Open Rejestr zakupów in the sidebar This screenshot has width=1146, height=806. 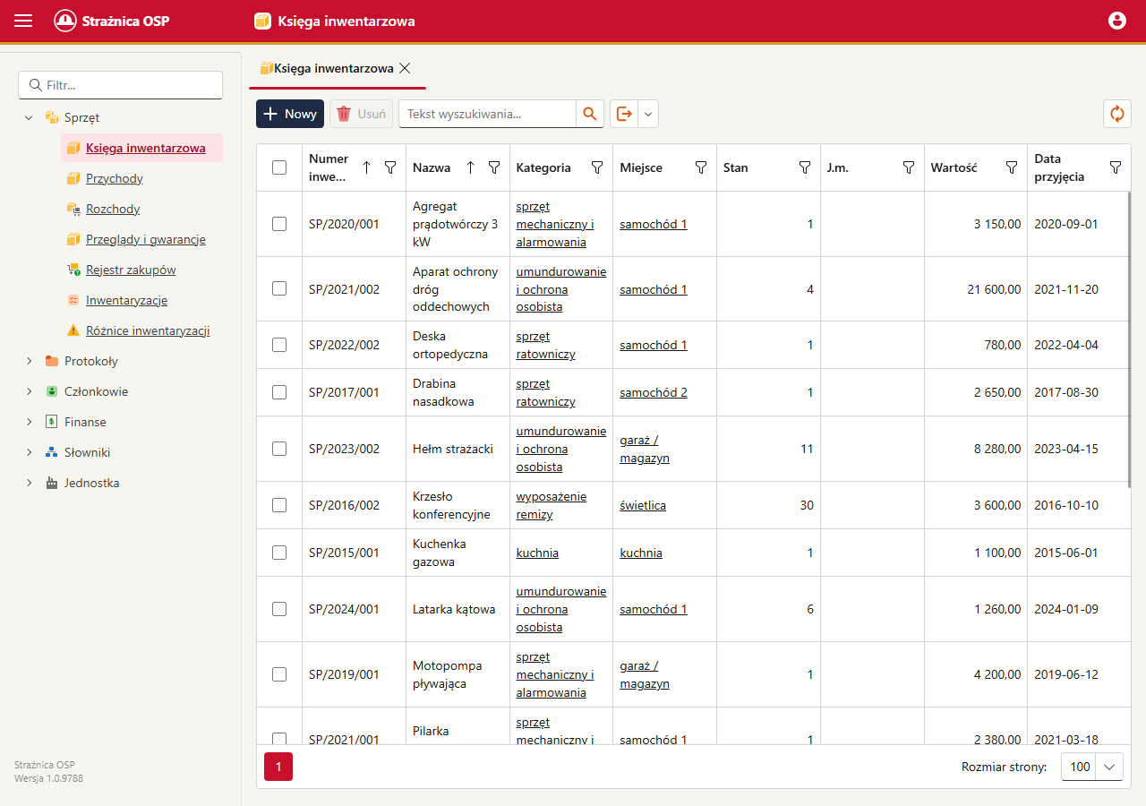131,270
